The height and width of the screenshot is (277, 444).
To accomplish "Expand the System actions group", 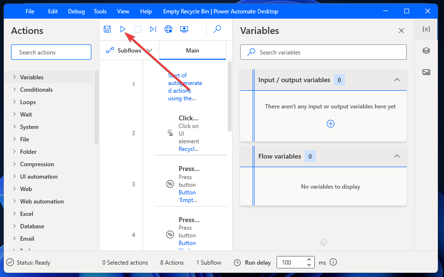I will (14, 127).
